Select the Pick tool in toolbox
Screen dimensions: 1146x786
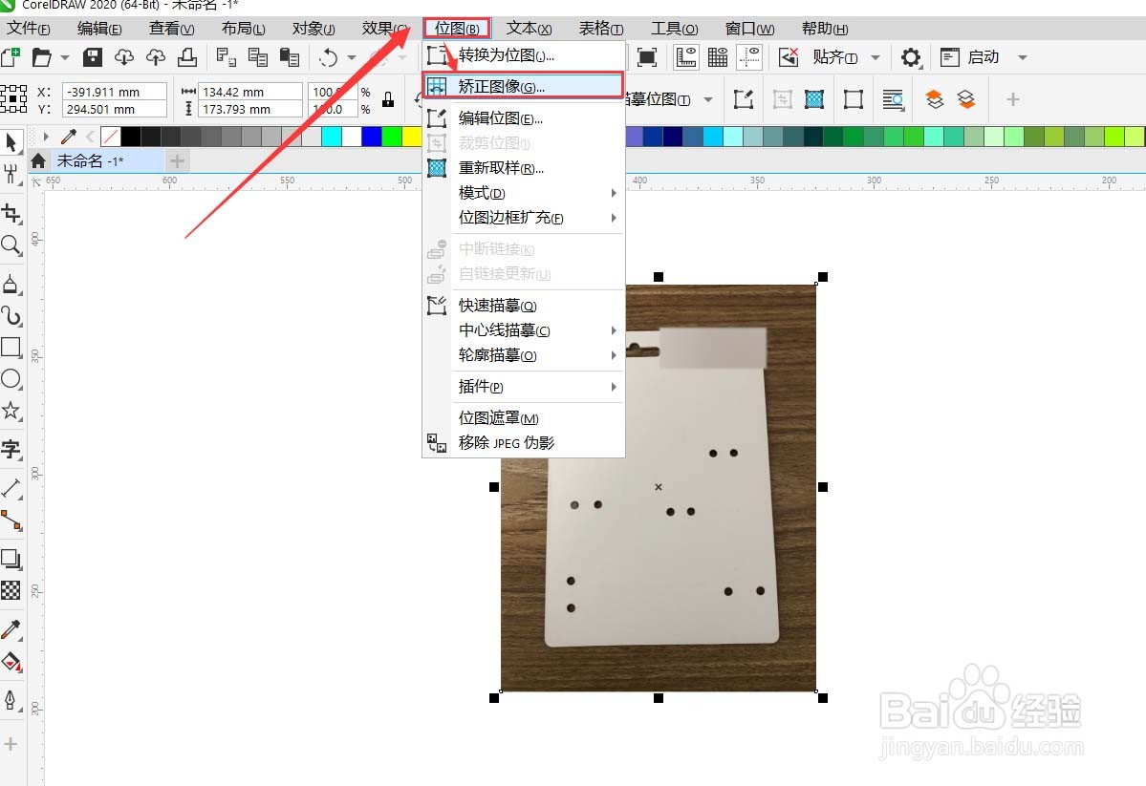tap(11, 141)
